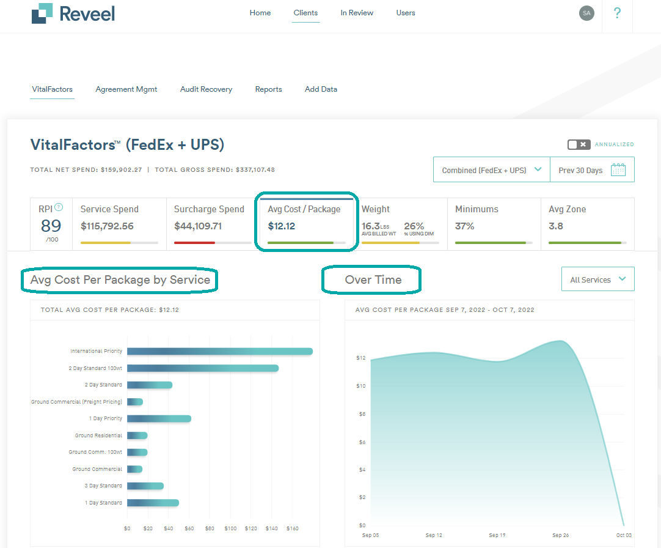The image size is (661, 548).
Task: Click the calendar icon next to Prev 30 Days
Action: point(619,169)
